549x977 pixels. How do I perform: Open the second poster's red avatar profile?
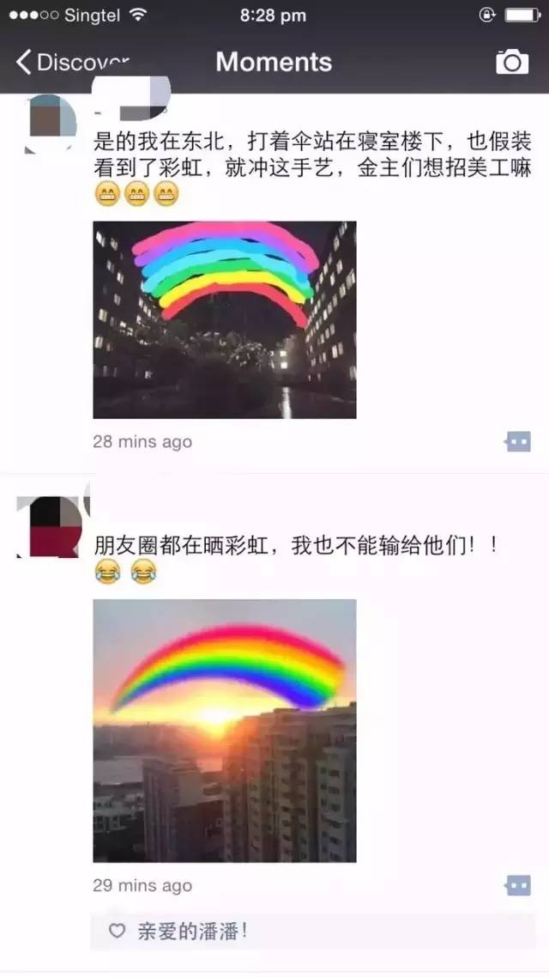(x=49, y=526)
